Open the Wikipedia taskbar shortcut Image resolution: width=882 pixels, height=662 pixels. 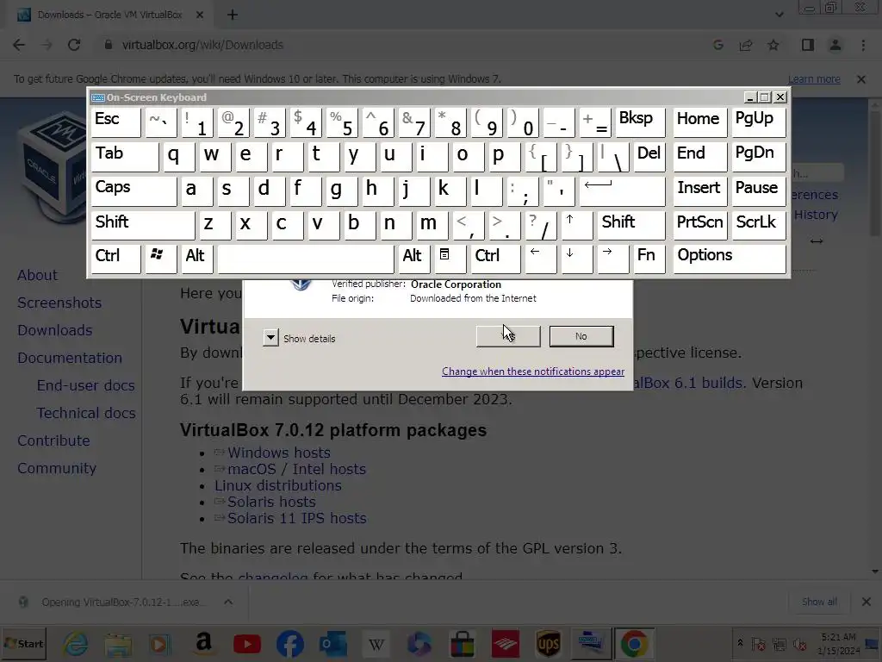(376, 644)
